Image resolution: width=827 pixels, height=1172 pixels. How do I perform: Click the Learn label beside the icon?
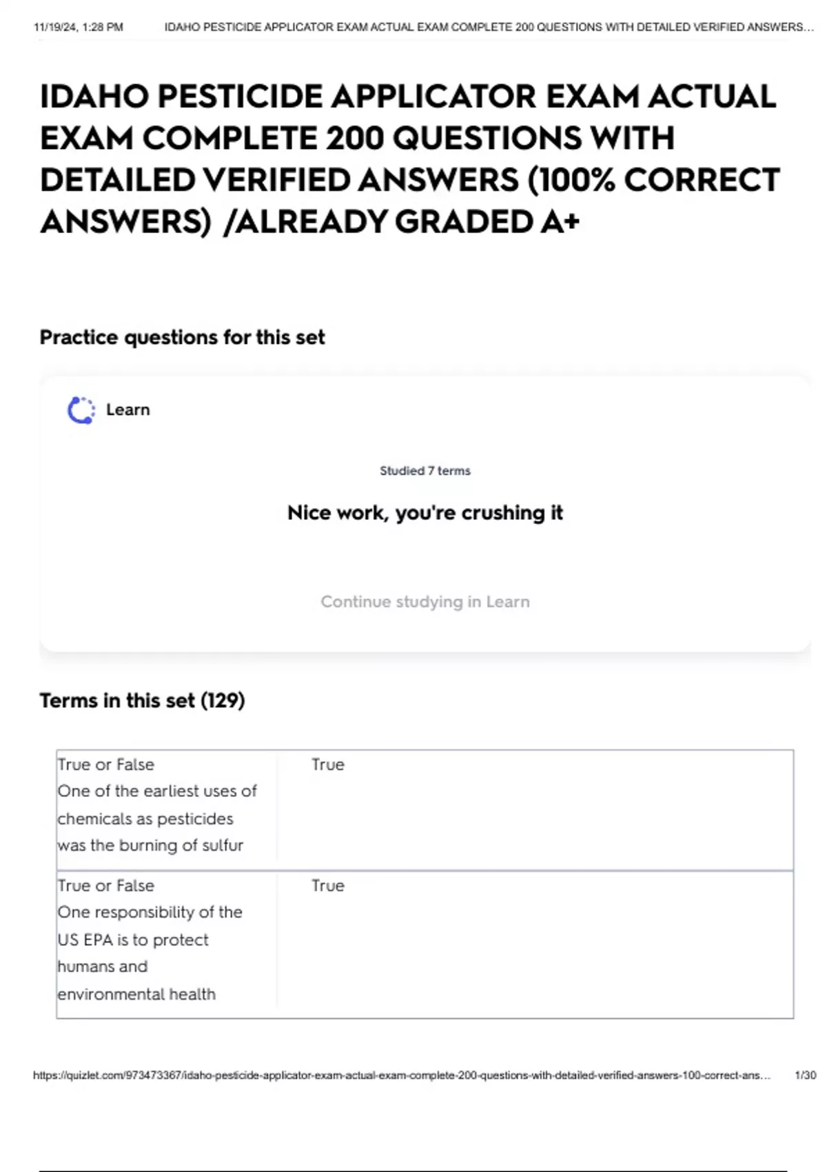127,410
